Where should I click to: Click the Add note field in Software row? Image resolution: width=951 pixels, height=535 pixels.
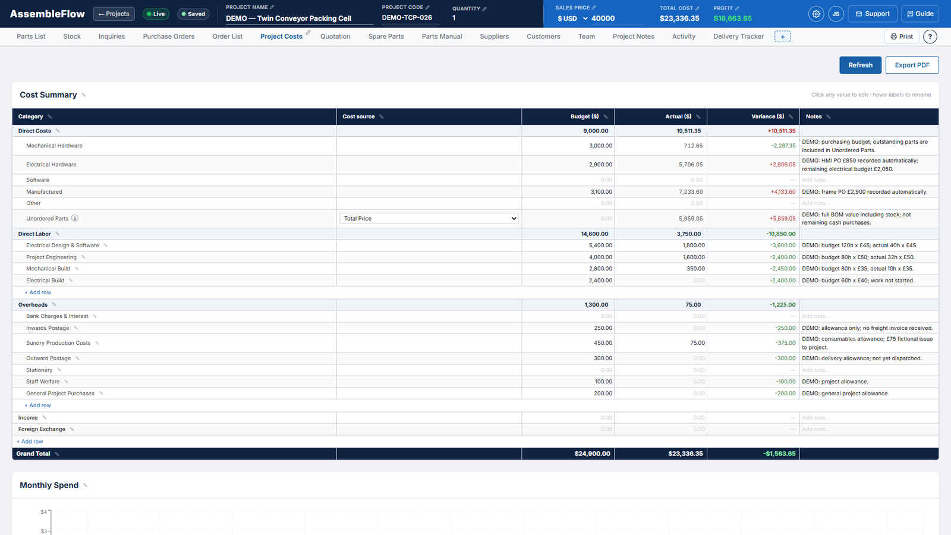pyautogui.click(x=868, y=180)
